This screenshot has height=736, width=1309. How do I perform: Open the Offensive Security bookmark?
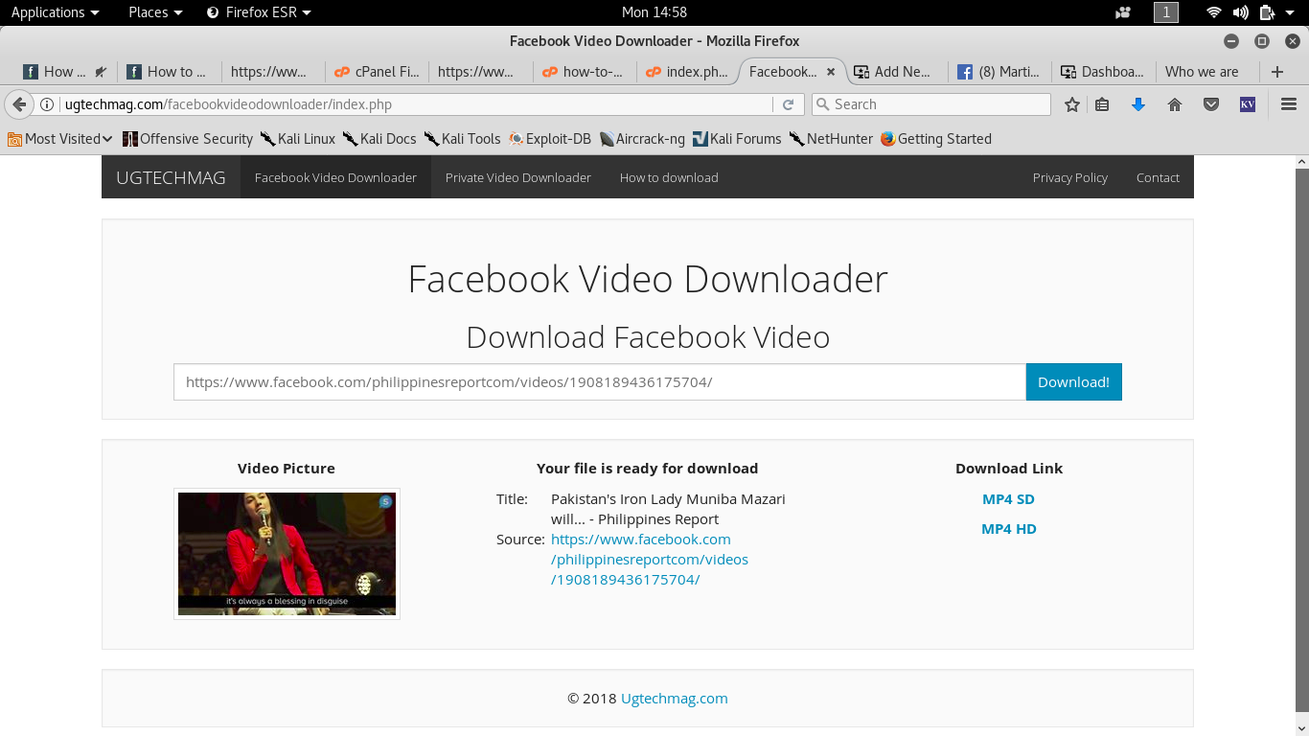pyautogui.click(x=188, y=139)
